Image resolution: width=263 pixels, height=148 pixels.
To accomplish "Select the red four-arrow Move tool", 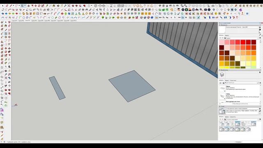I will (x=36, y=6).
